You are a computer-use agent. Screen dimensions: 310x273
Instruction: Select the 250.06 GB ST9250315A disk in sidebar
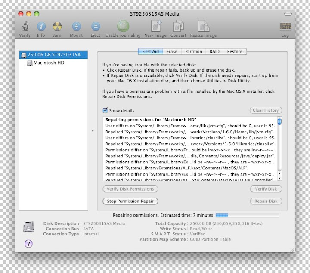53,55
